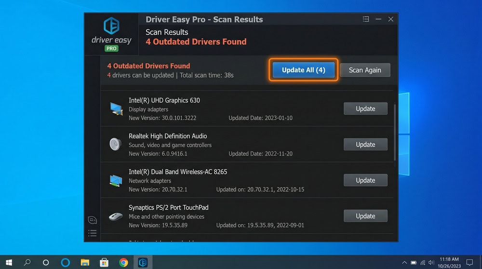Image resolution: width=482 pixels, height=269 pixels.
Task: Click the display adapter icon for Intel UHD Graphics
Action: 116,109
